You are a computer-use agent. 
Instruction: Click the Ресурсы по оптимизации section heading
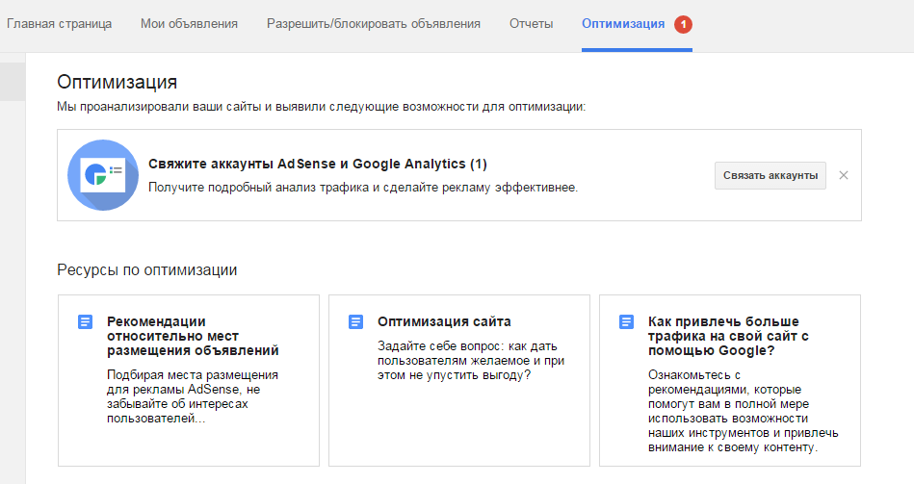click(147, 269)
